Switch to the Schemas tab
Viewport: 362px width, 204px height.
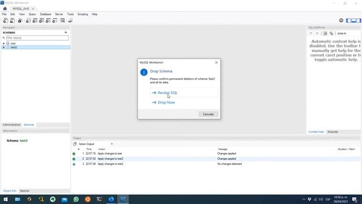[x=29, y=125]
